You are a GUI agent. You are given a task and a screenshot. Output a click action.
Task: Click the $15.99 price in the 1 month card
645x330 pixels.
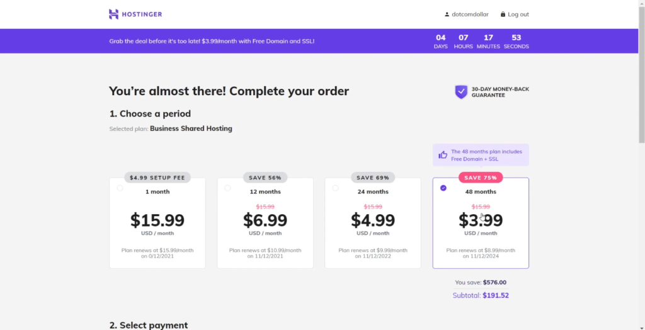pos(157,220)
